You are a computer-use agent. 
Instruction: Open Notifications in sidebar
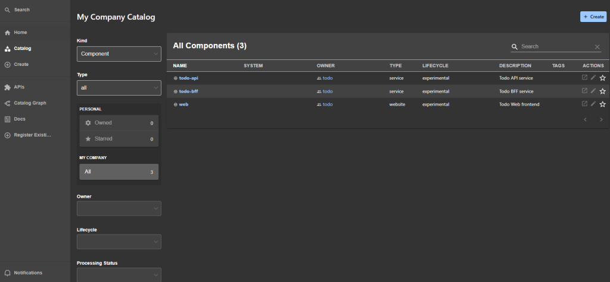point(35,273)
